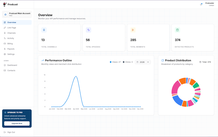218x137 pixels.
Task: Click the Channels microphone icon in sidebar
Action: (x=5, y=33)
